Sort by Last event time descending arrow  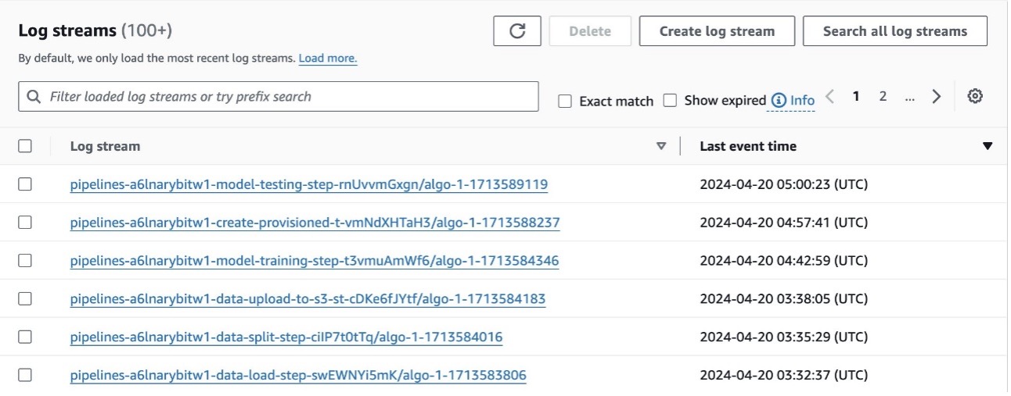point(987,146)
